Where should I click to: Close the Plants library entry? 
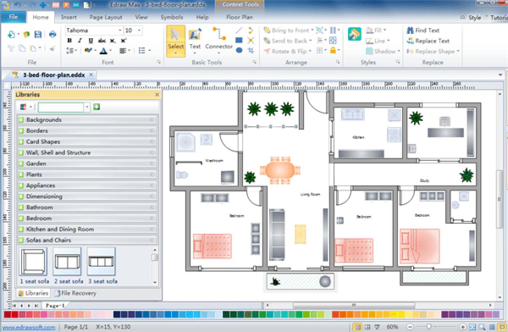[152, 174]
